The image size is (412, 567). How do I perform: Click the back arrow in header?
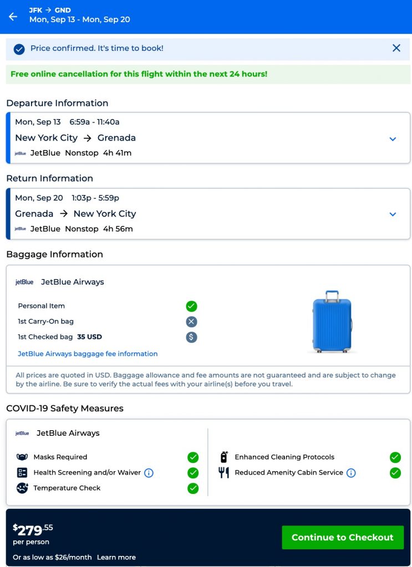(x=13, y=17)
